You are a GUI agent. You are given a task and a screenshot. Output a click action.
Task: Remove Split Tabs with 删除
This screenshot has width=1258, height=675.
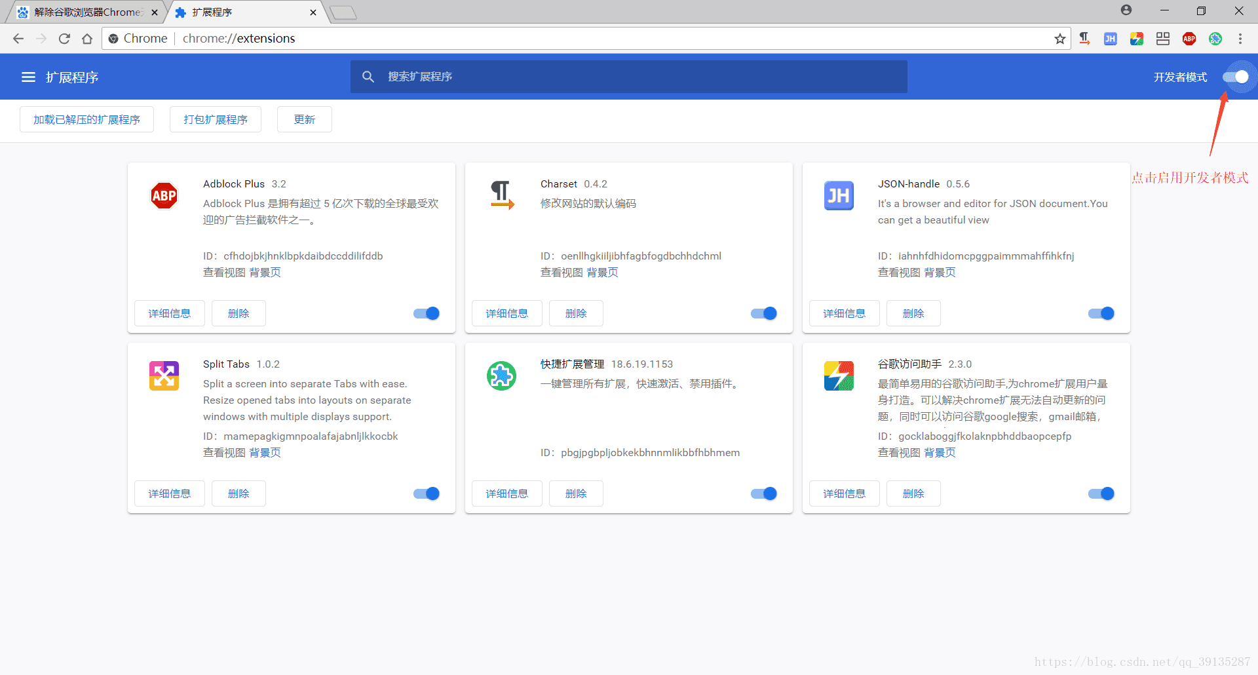point(238,493)
